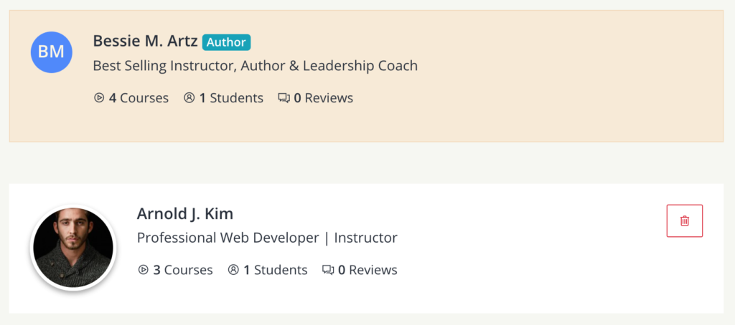Screen dimensions: 735x325
Task: Click Arnold's "3 Courses" text
Action: (x=183, y=270)
